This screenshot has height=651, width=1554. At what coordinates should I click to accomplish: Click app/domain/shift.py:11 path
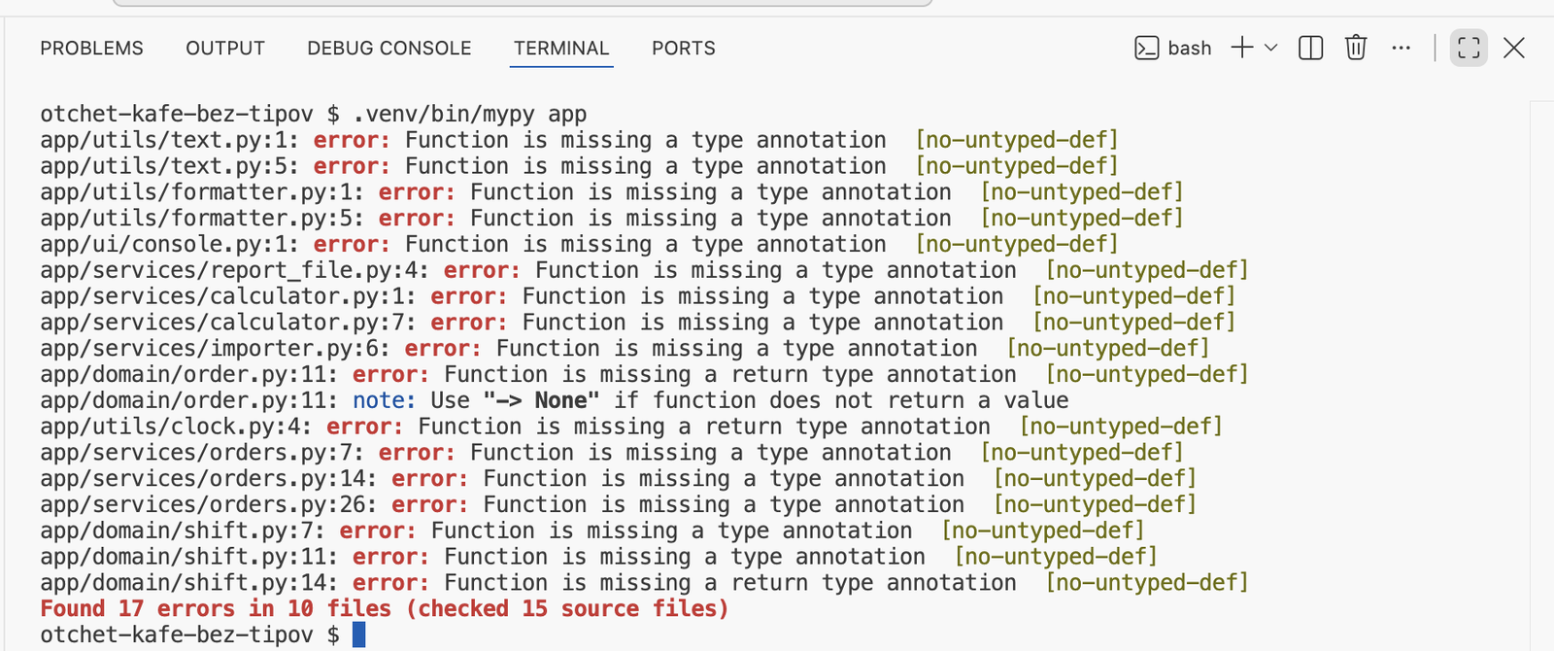[x=189, y=557]
